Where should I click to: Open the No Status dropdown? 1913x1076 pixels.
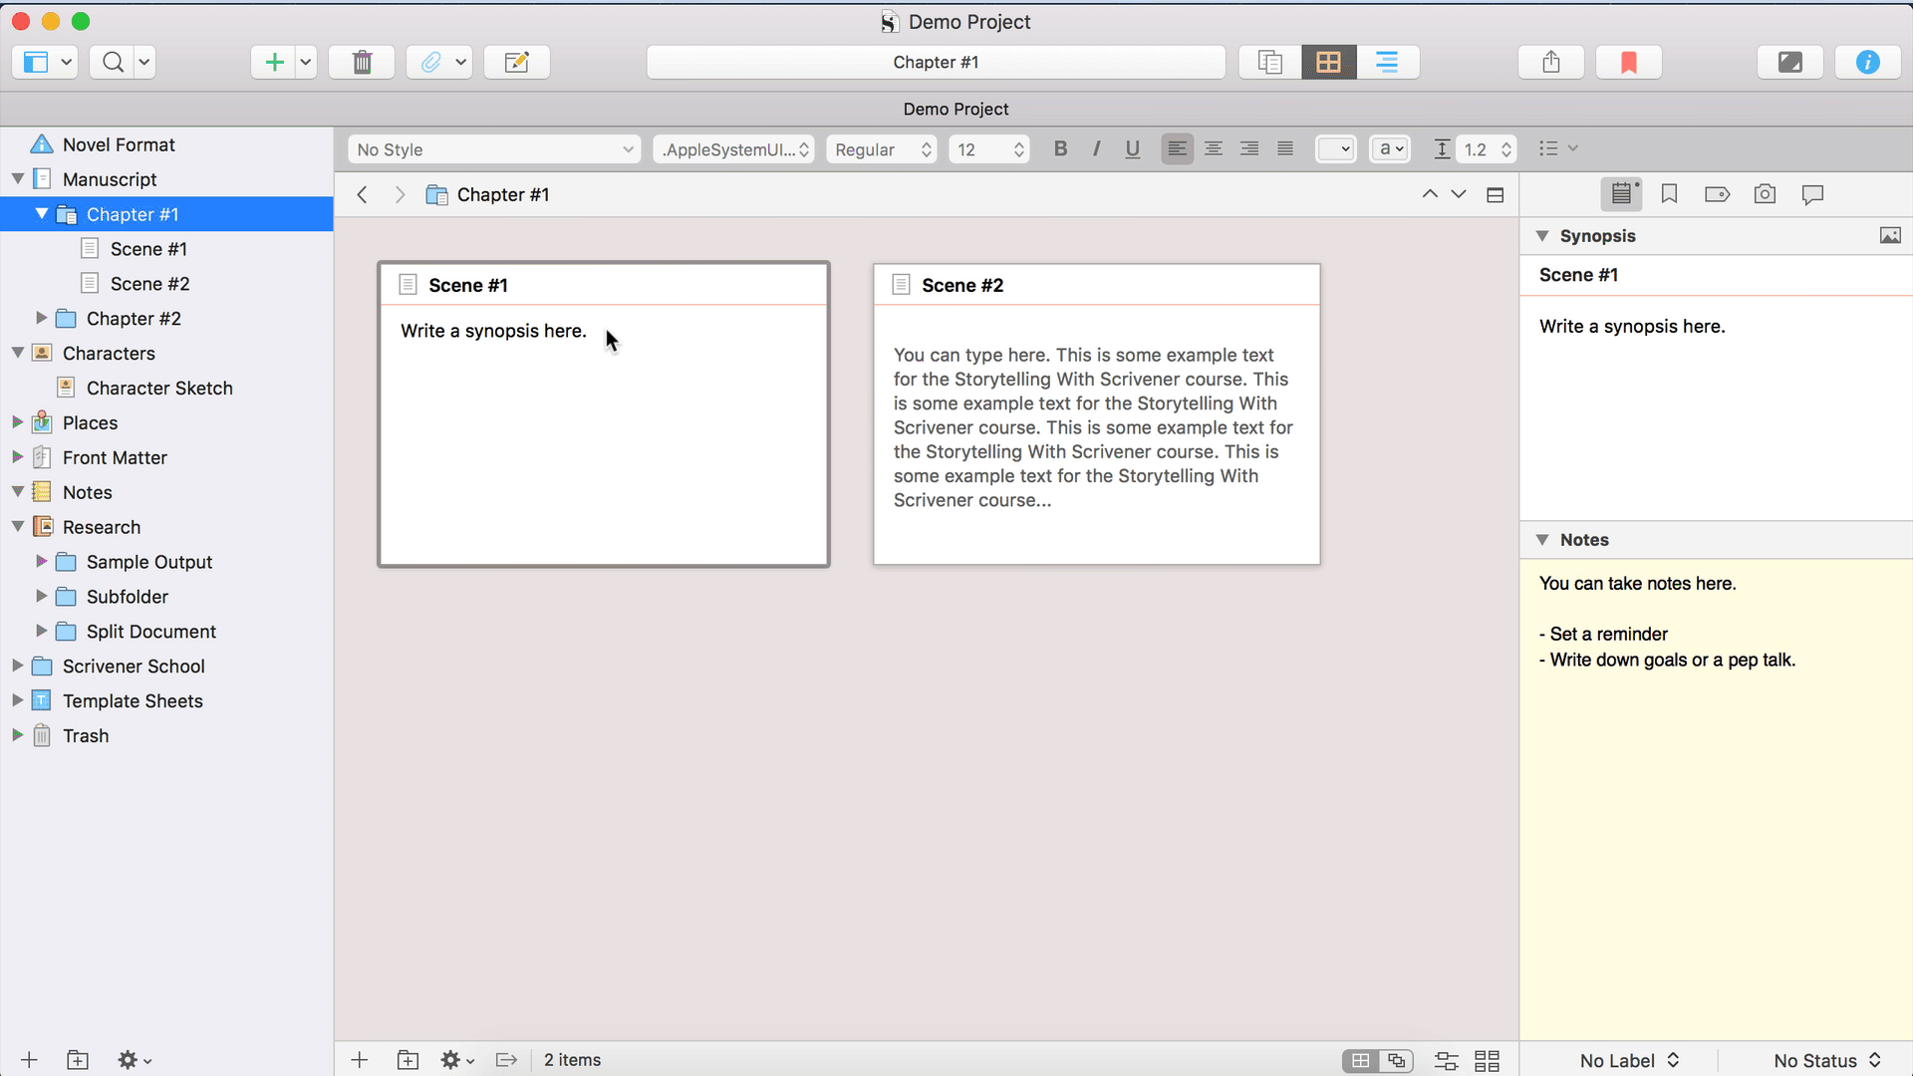[x=1827, y=1061]
